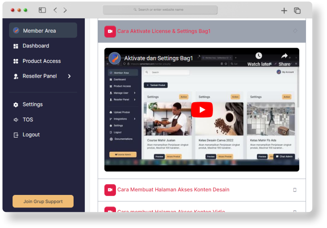Viewport: 327px width, 228px height.
Task: Click the Logout icon in sidebar
Action: point(16,135)
